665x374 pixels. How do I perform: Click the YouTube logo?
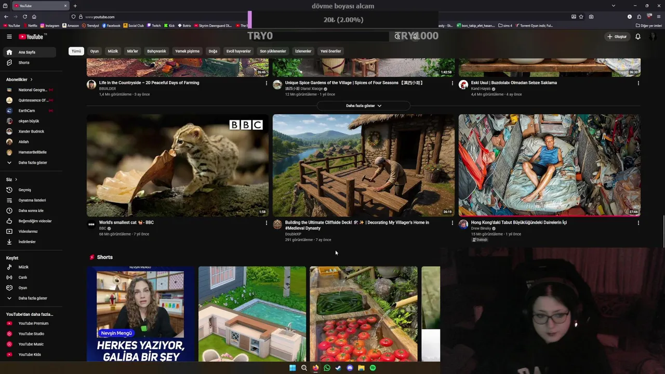pyautogui.click(x=32, y=36)
